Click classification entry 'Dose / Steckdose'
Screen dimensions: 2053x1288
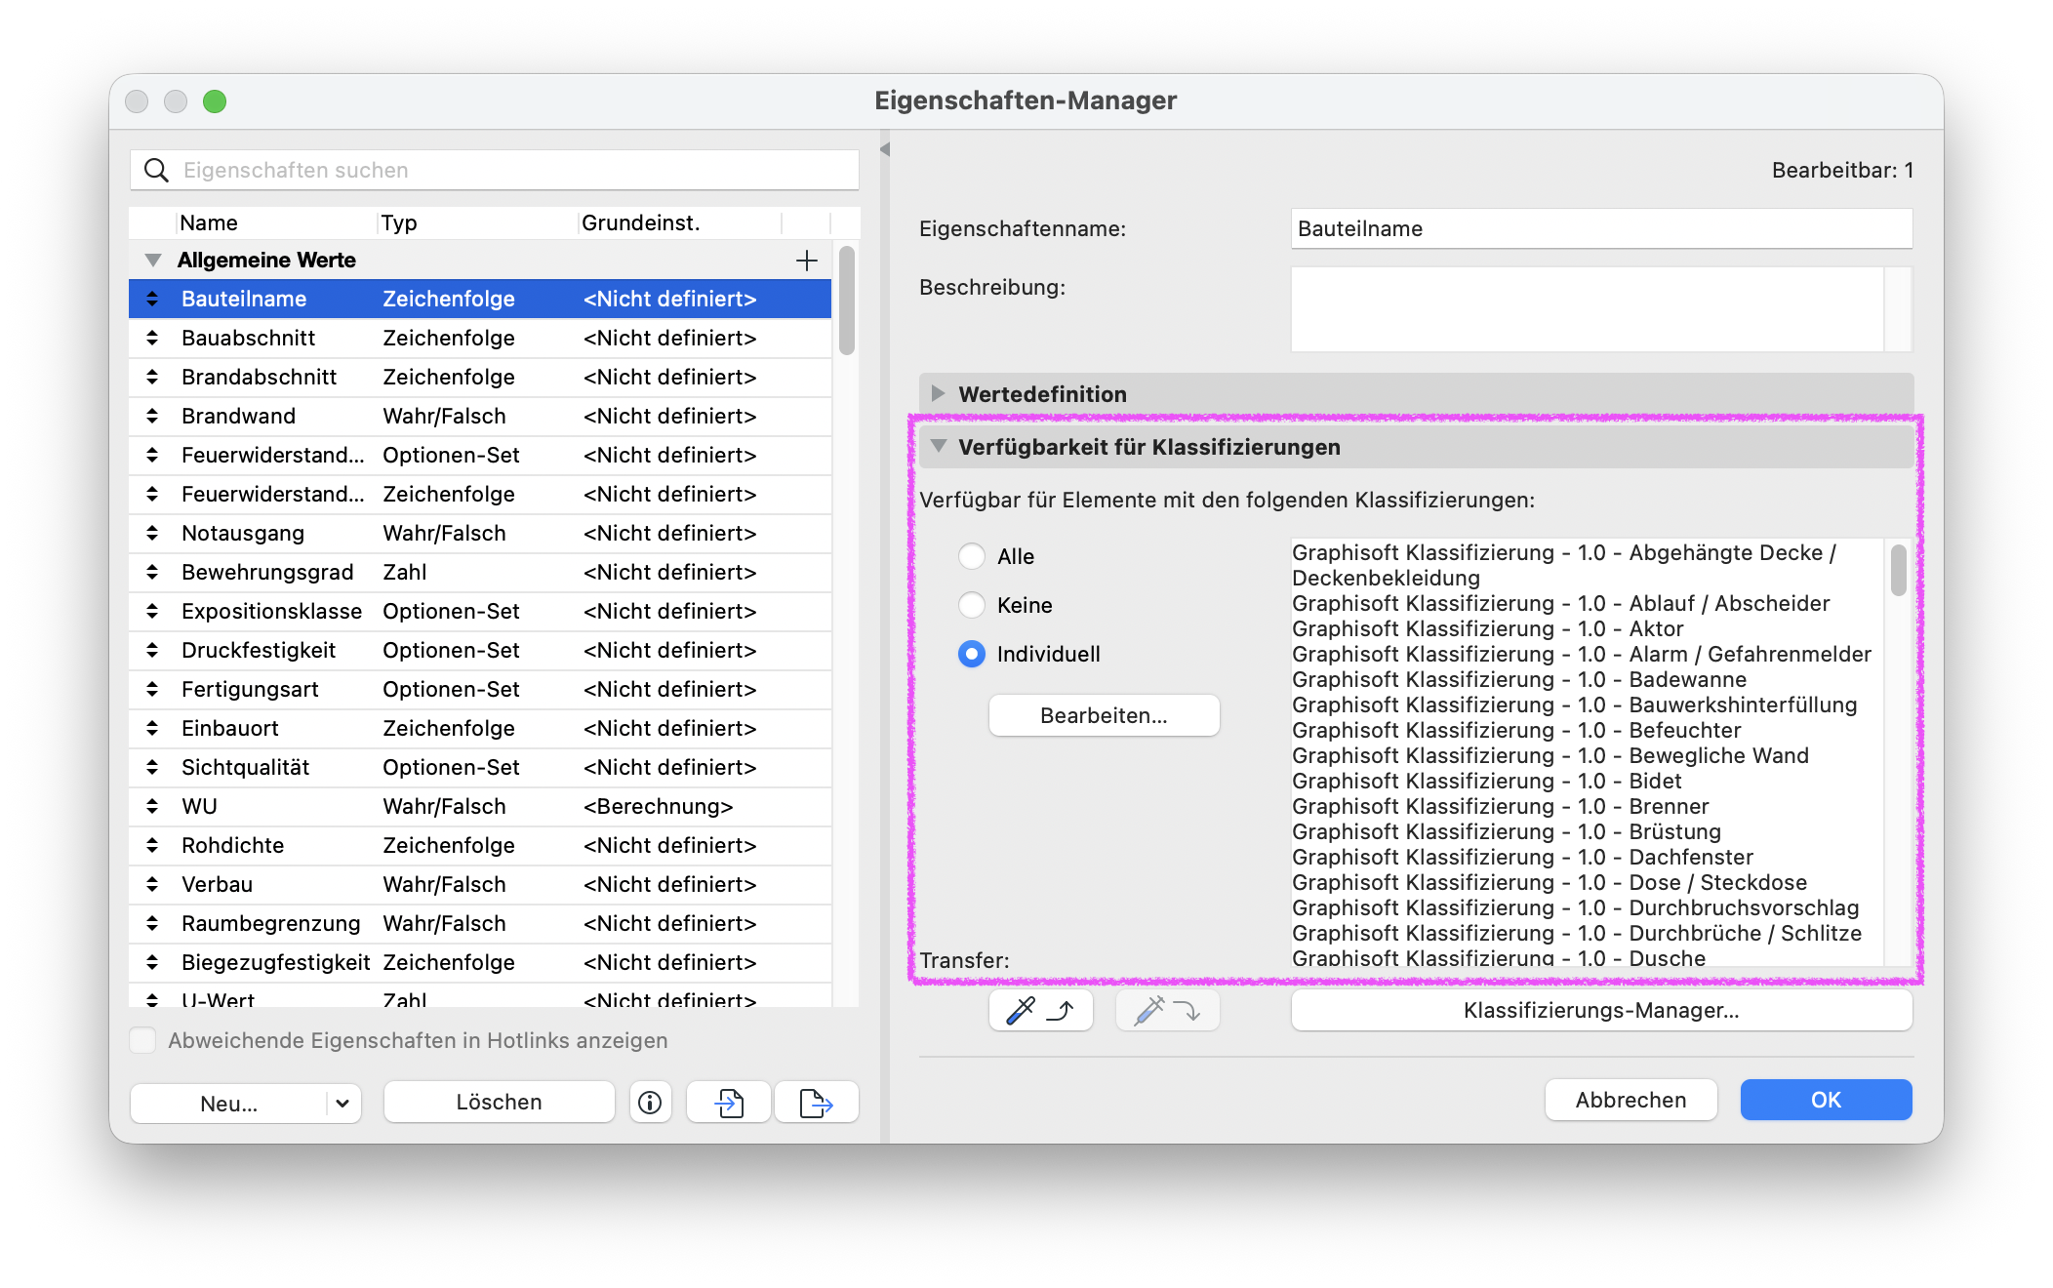tap(1550, 882)
